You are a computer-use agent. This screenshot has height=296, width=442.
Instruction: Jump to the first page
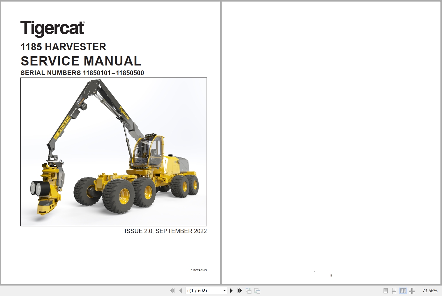click(x=172, y=290)
